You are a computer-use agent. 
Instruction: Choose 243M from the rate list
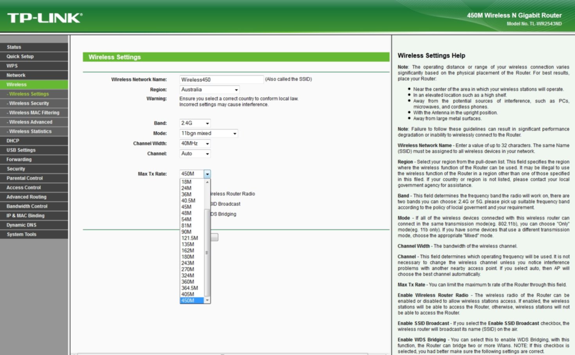pos(192,263)
